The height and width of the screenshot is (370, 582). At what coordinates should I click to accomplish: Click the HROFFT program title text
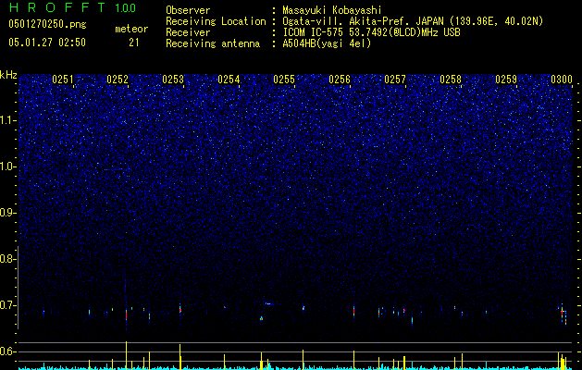[57, 7]
